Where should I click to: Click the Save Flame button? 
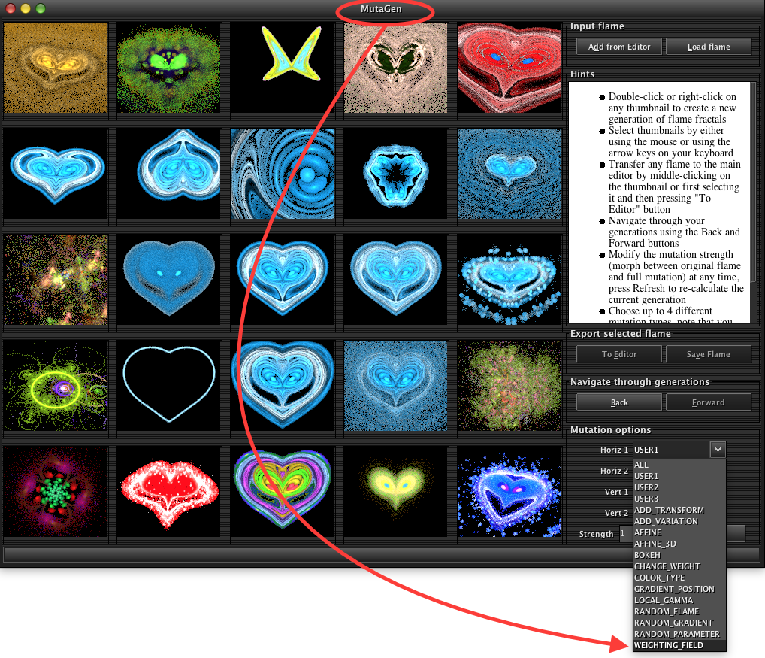(709, 354)
